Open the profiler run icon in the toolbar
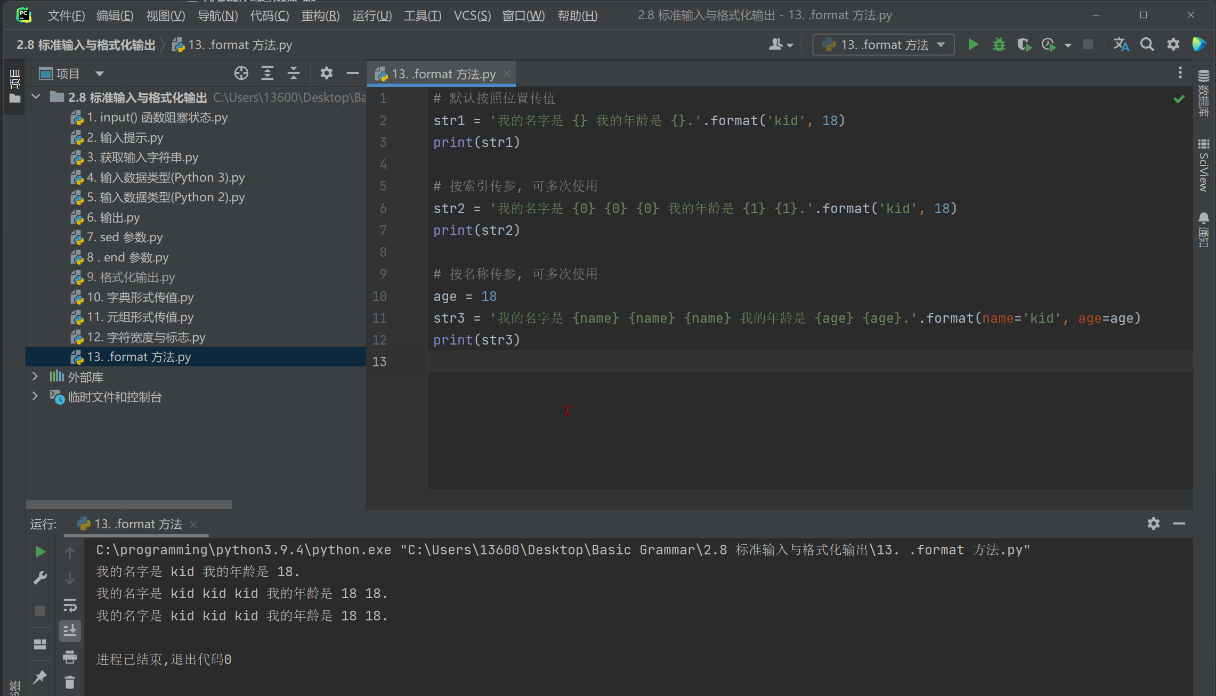The width and height of the screenshot is (1216, 696). [1049, 45]
